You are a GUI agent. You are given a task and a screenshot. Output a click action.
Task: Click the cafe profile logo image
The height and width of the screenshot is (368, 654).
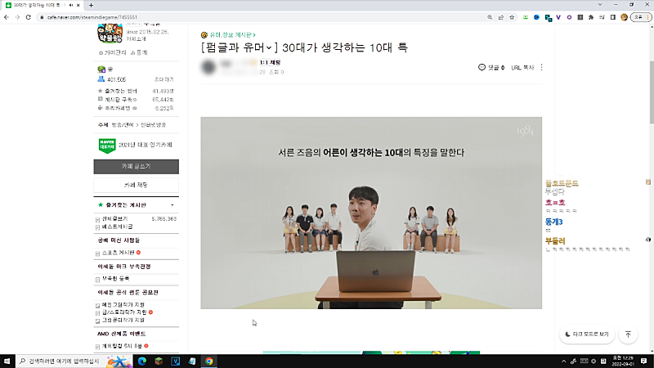click(110, 34)
